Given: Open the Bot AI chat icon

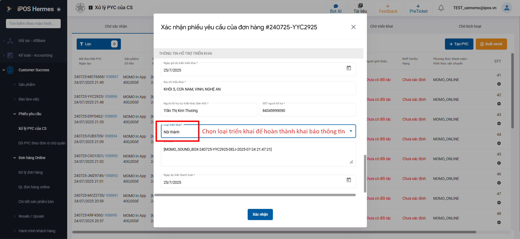Looking at the screenshot, I should [x=335, y=6].
